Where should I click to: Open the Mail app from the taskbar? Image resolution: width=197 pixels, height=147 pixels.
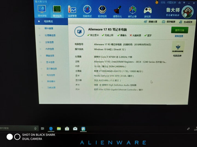[75, 129]
